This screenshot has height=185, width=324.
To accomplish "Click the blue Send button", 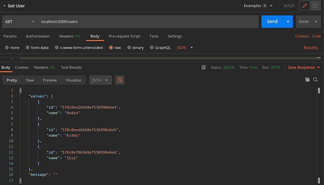I will tap(272, 21).
